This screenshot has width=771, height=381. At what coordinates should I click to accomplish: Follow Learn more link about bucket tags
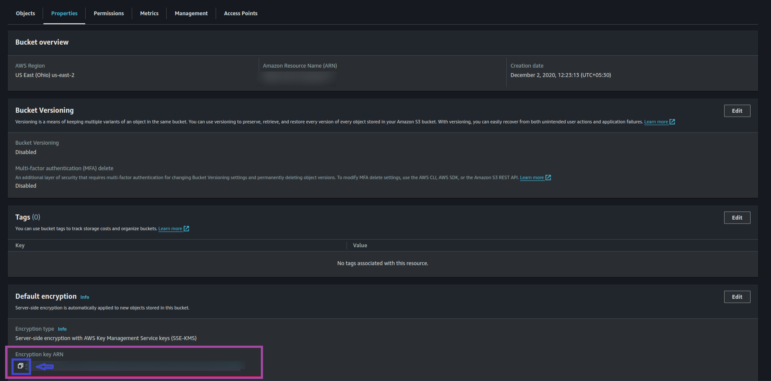point(170,229)
